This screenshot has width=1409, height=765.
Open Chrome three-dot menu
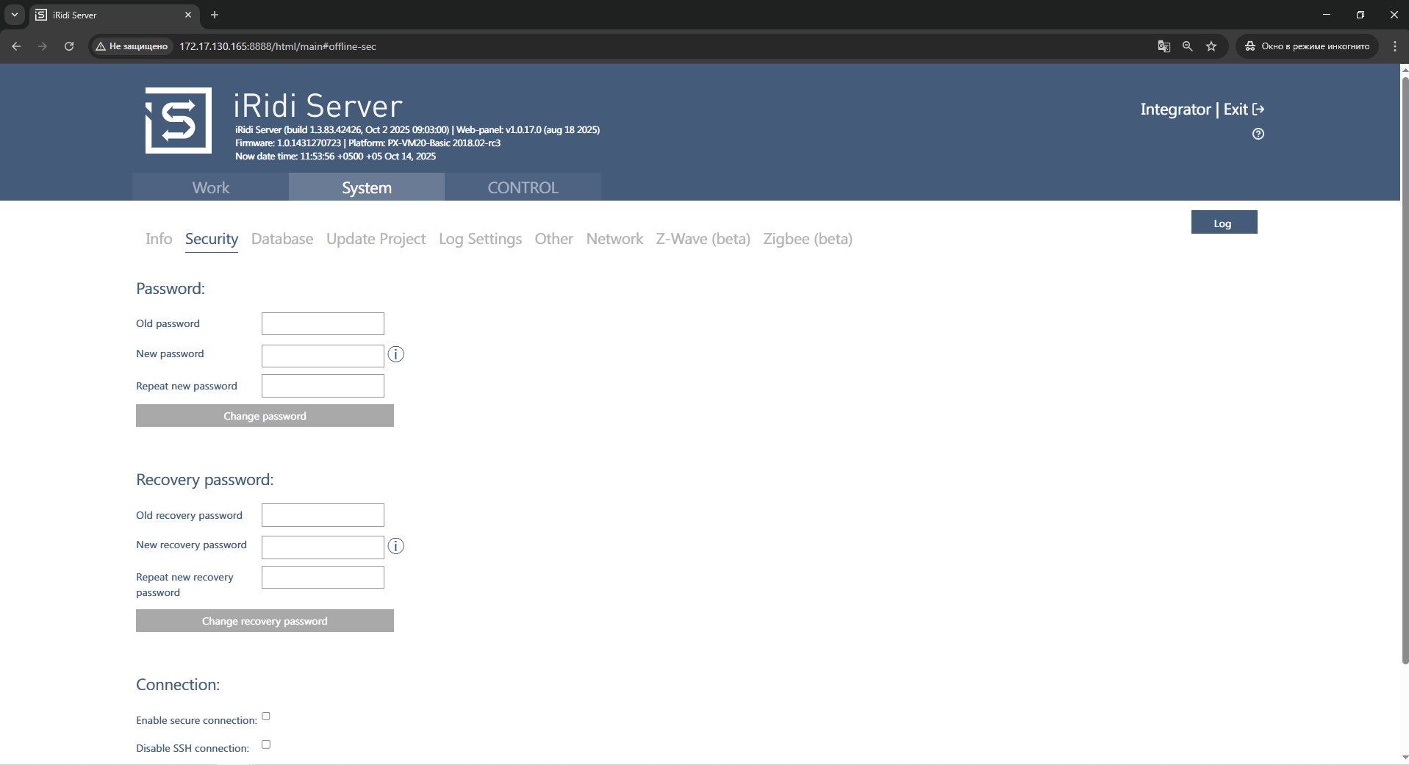coord(1394,46)
